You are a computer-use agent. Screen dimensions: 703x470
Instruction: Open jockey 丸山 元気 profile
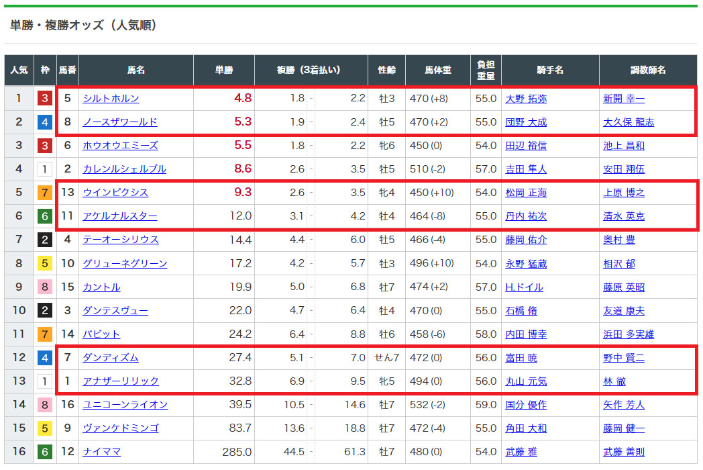tap(525, 381)
